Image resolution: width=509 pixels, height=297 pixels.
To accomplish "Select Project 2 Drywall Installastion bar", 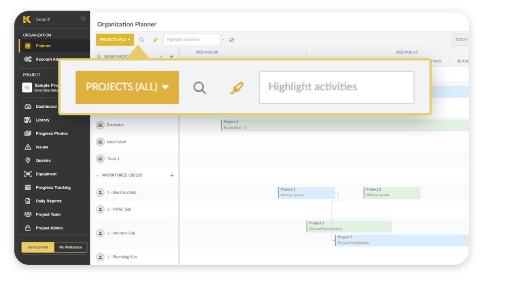I will click(x=349, y=226).
